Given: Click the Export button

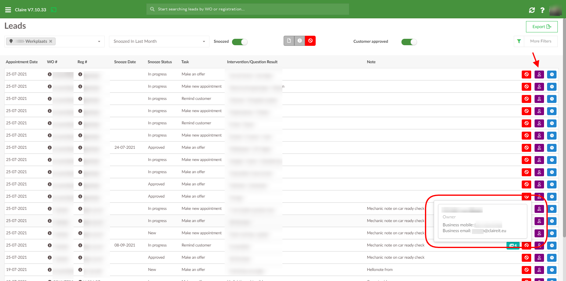Looking at the screenshot, I should point(542,27).
